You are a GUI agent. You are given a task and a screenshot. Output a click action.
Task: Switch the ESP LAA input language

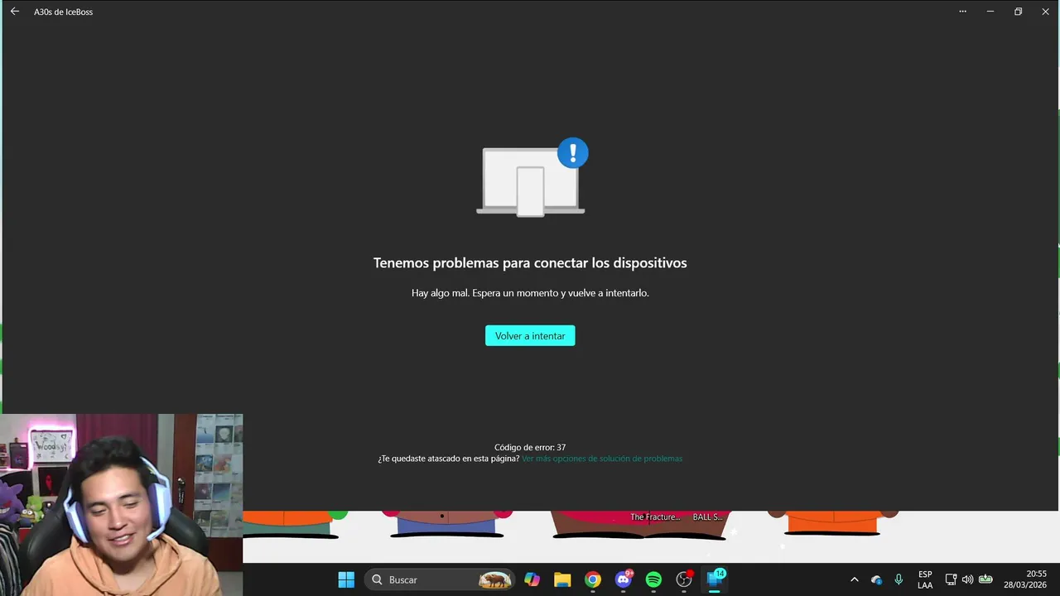[925, 579]
